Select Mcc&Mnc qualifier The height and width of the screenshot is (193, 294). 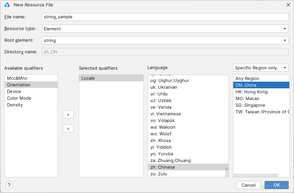[x=17, y=78]
